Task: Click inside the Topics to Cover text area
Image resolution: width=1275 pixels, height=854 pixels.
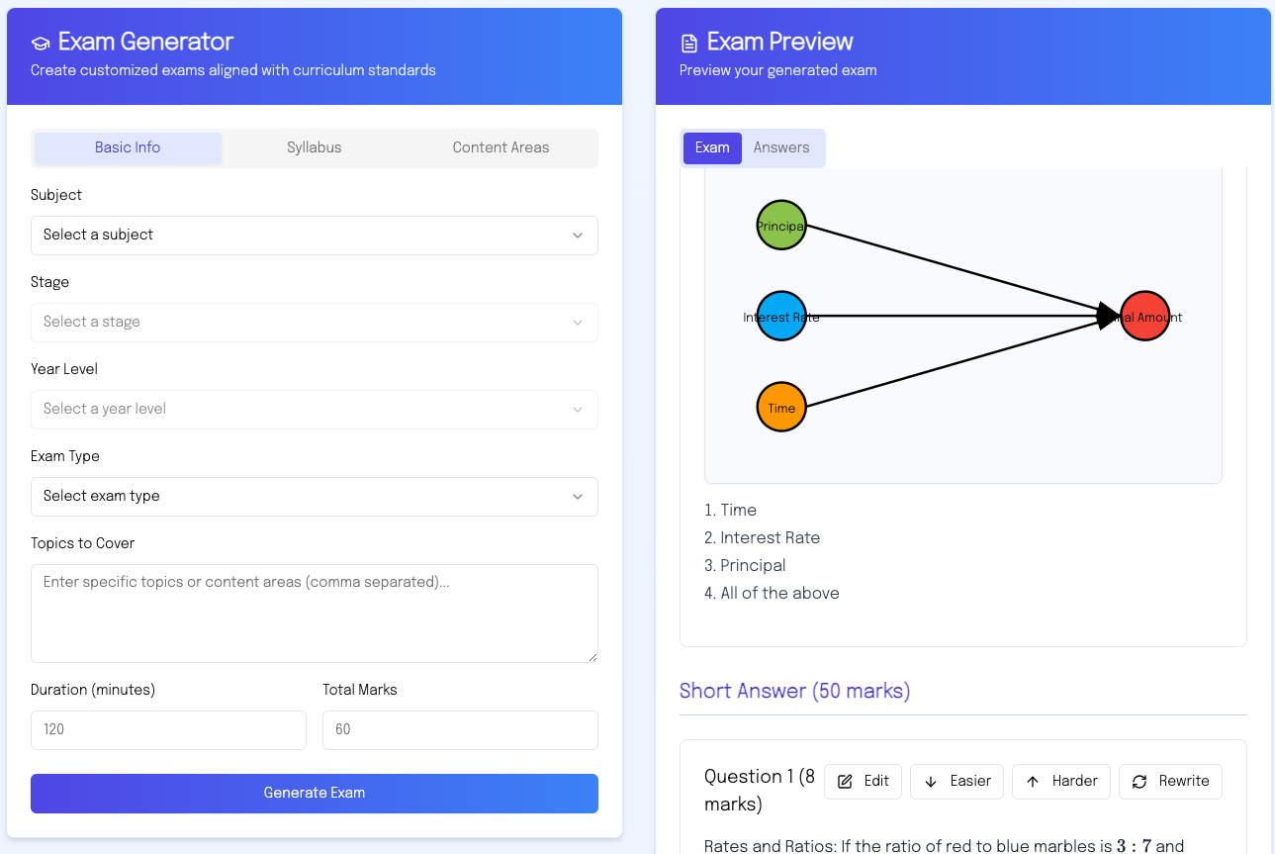Action: [x=314, y=612]
